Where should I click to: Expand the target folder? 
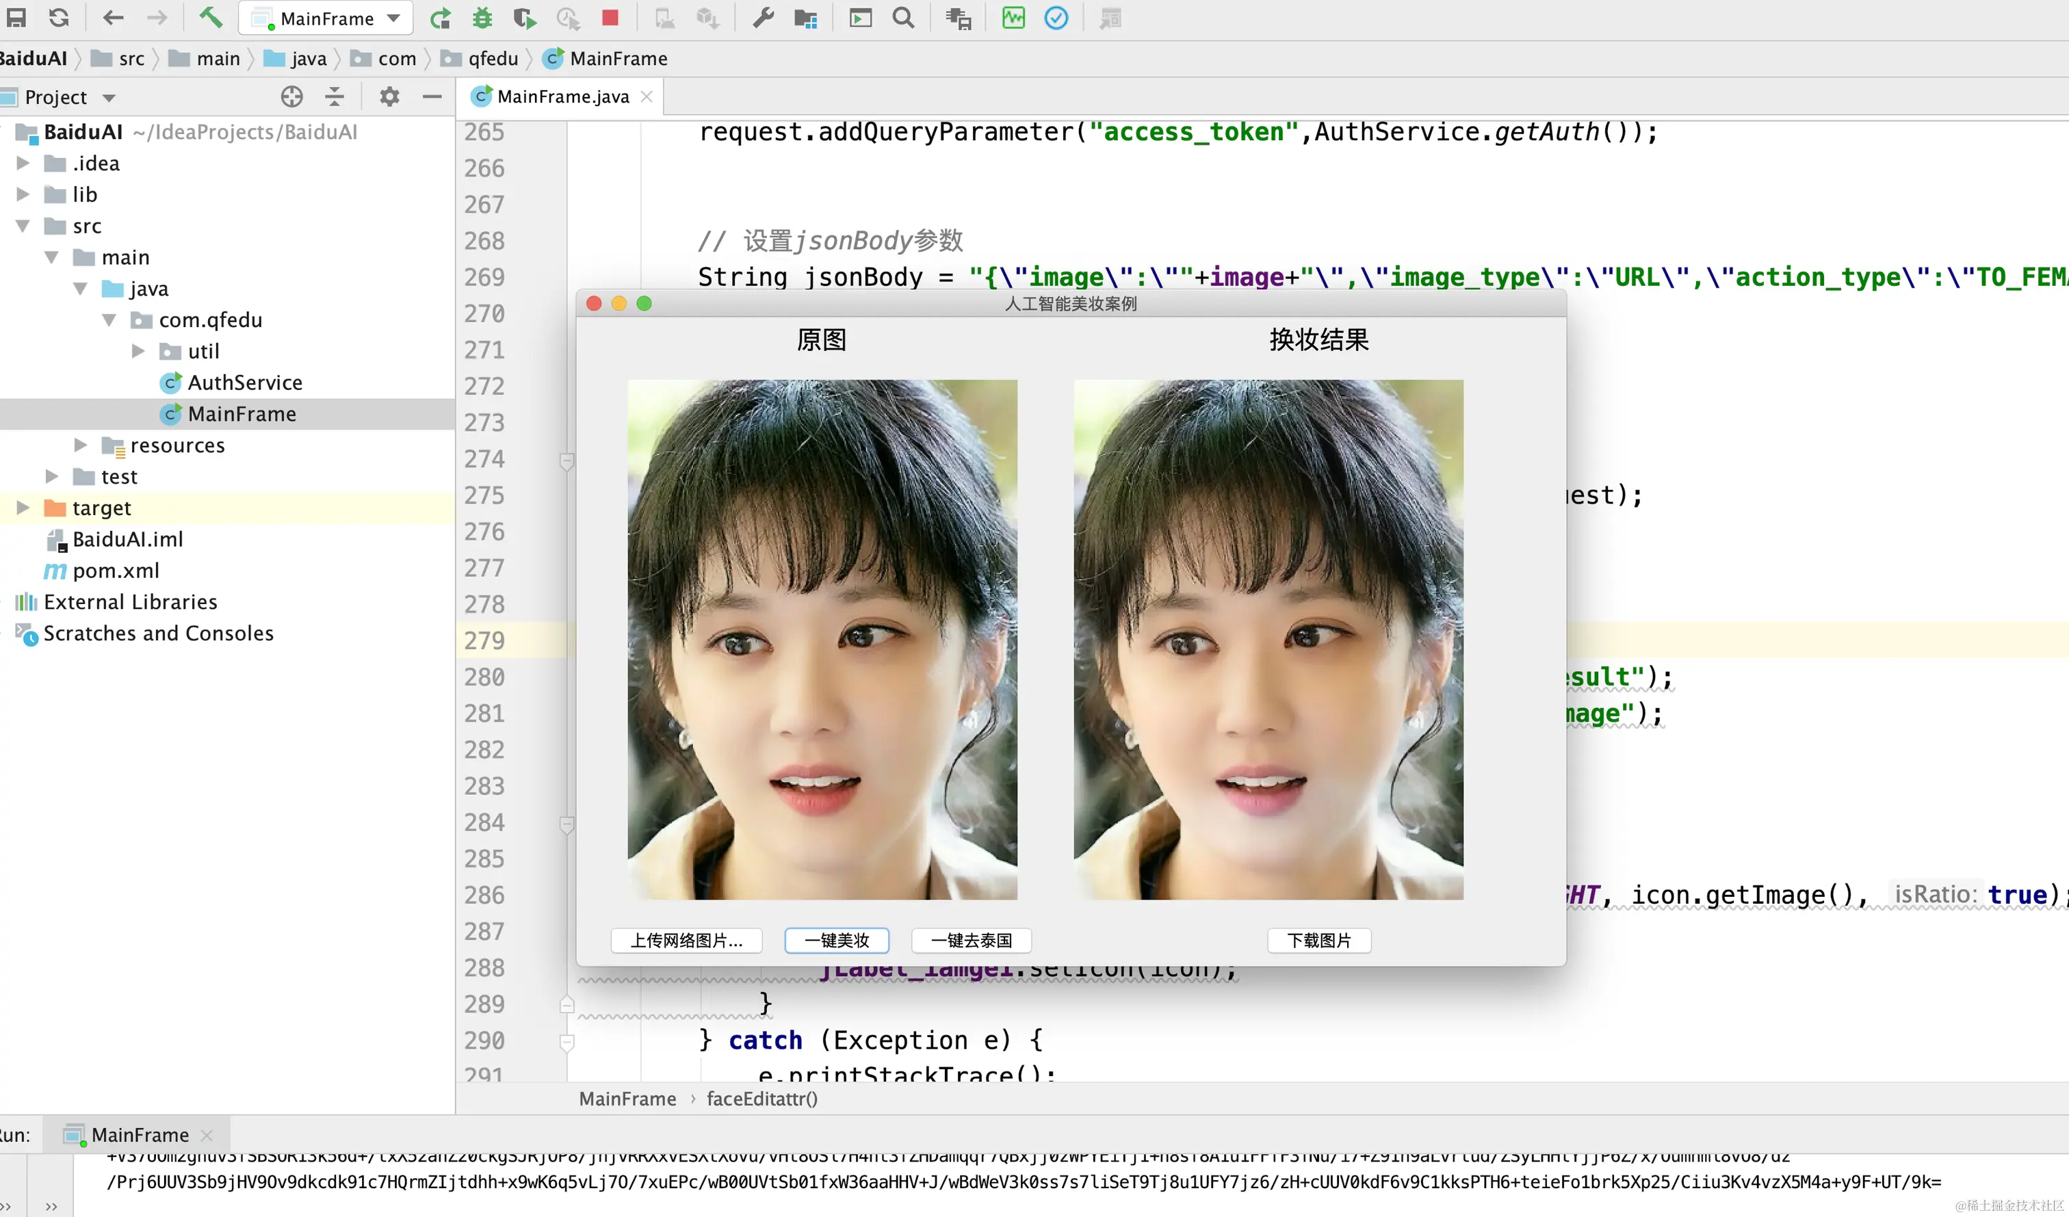click(23, 508)
